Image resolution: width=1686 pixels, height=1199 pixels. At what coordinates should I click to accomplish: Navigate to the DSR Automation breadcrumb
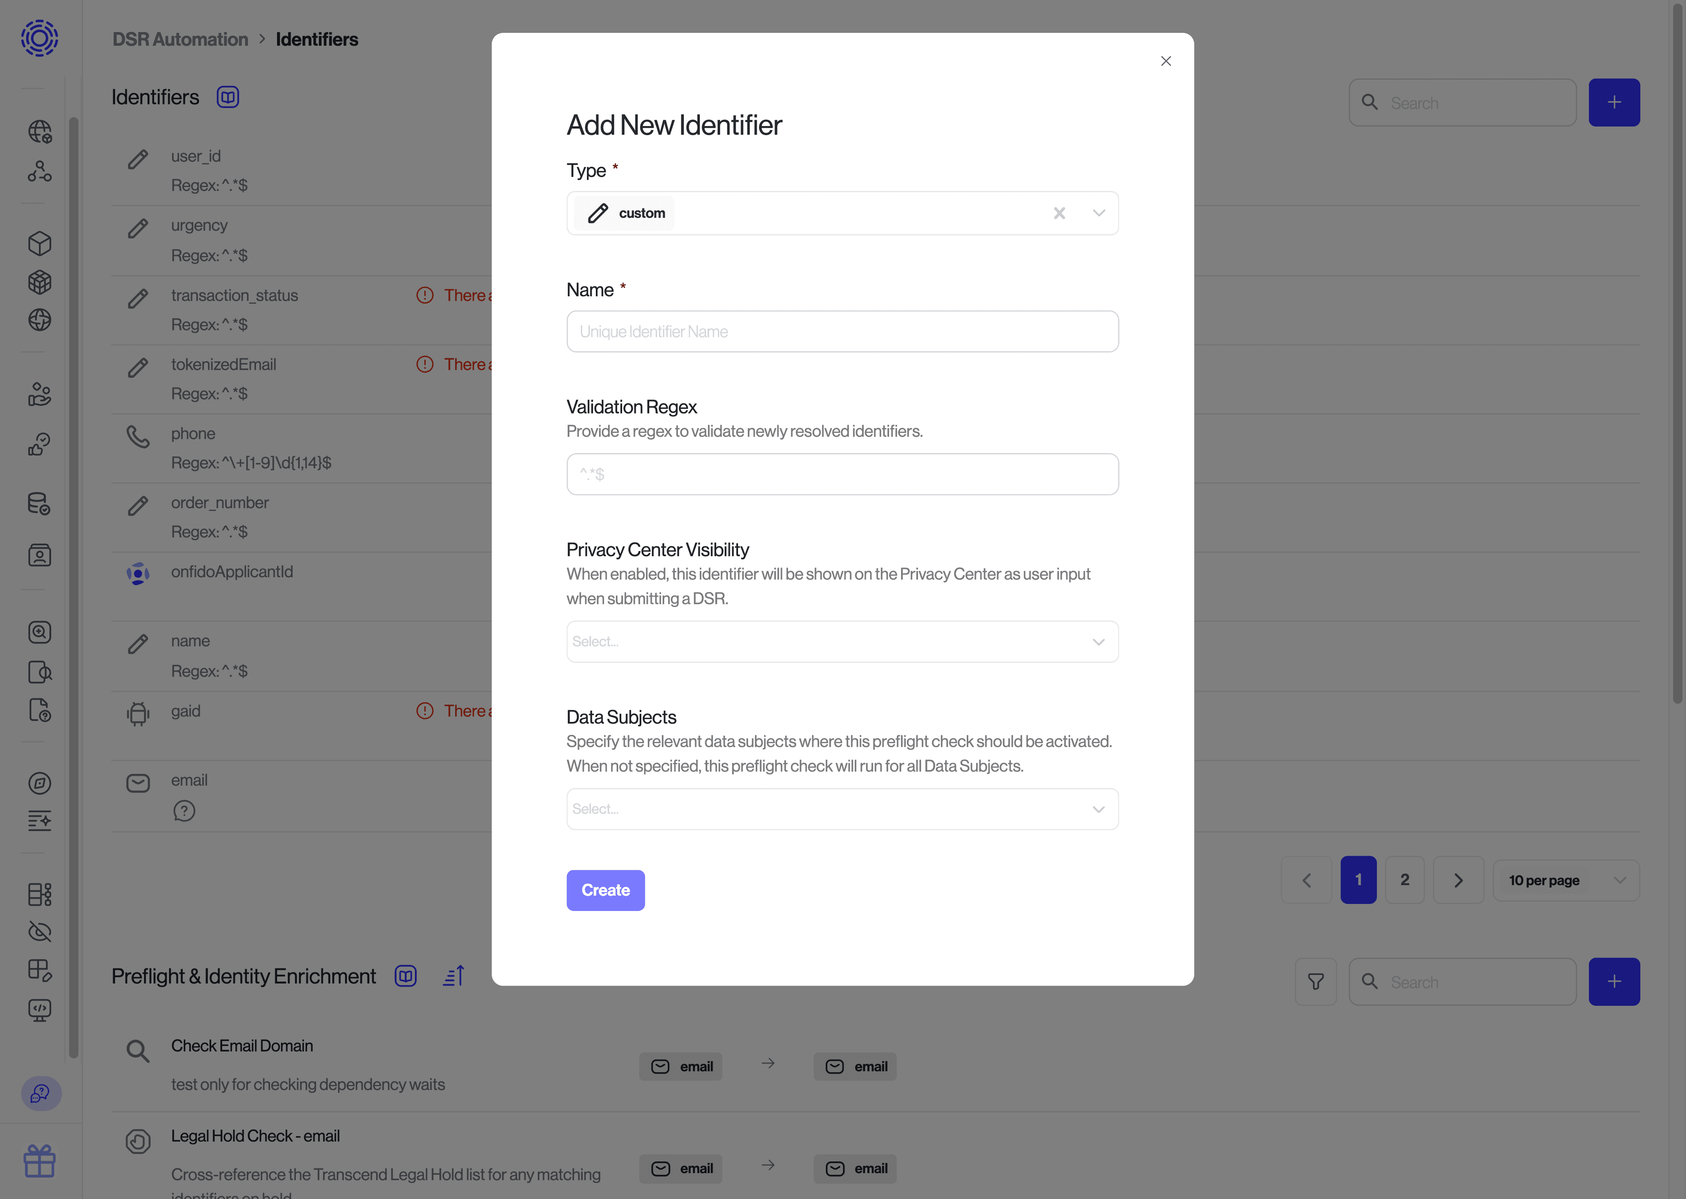point(180,39)
